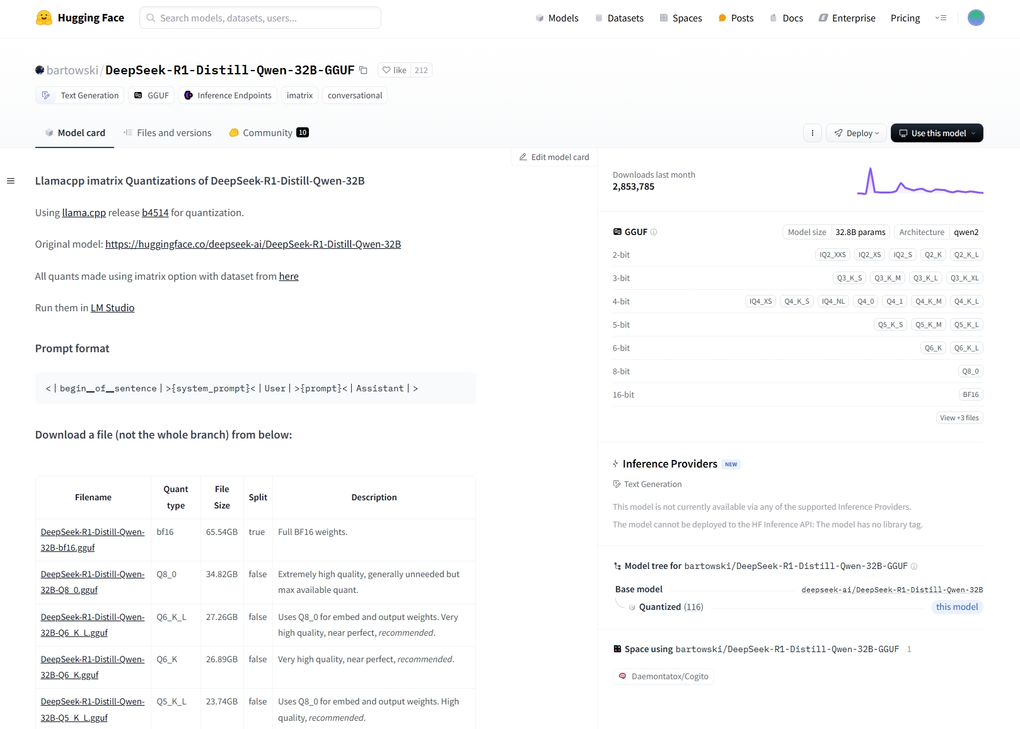
Task: Open the three-line navigation menu icon in header
Action: 941,18
